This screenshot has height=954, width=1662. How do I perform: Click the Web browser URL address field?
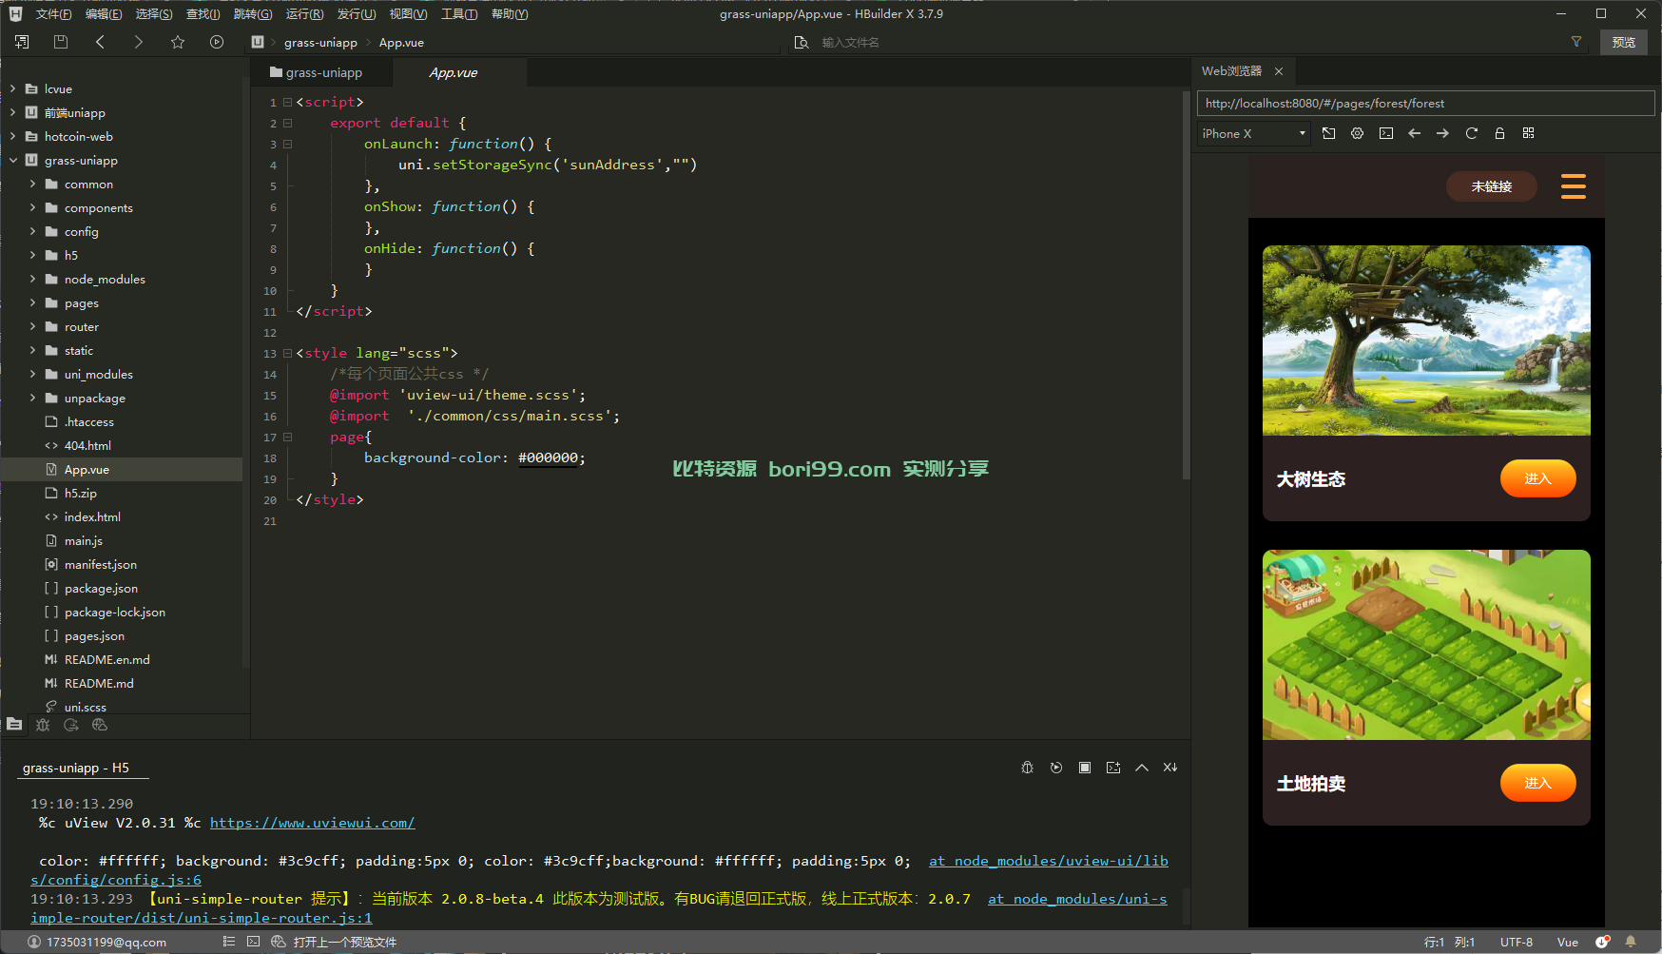point(1425,104)
